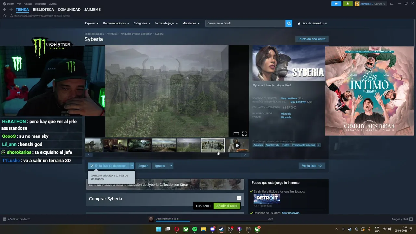Viewport: 416px width, 234px height.
Task: Show hidden system tray icons
Action: point(337,229)
